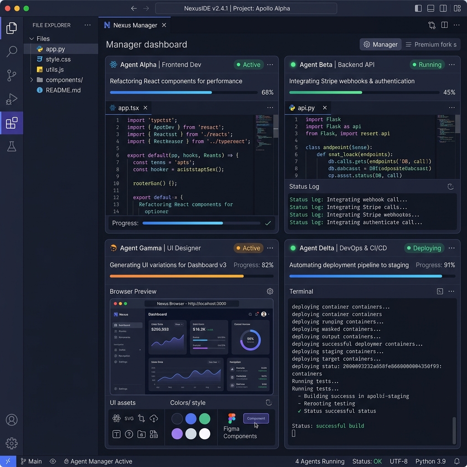Toggle the bottom panel layout button
467x467 pixels.
[431, 8]
